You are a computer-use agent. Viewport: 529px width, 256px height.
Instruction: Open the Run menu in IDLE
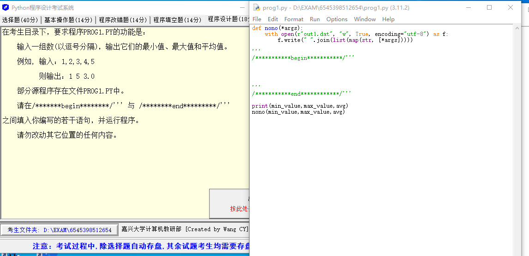[x=315, y=19]
